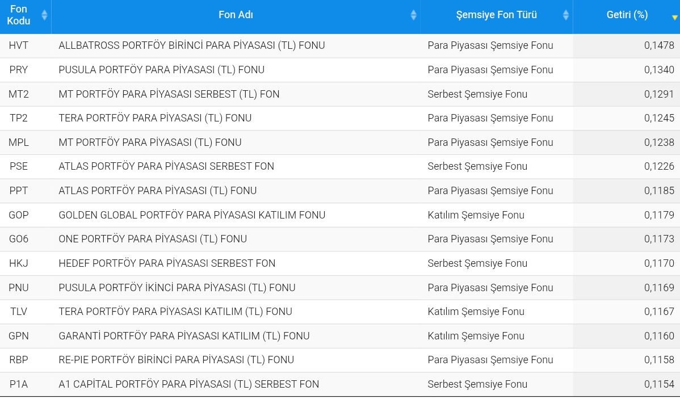
Task: Open A1 CAPİTAL PORTFÖY SERBEST FON
Action: [x=188, y=384]
